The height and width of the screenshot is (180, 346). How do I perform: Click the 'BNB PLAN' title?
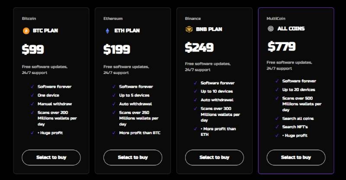point(209,29)
